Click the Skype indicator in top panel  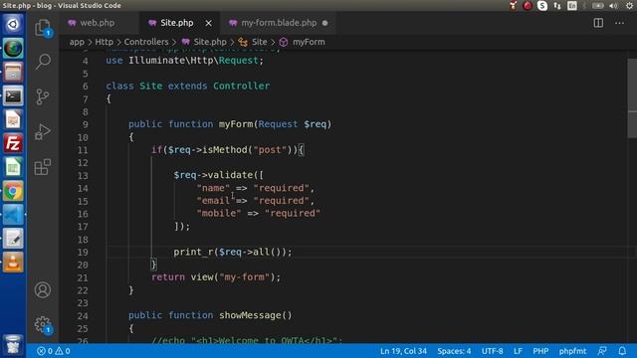coord(542,6)
